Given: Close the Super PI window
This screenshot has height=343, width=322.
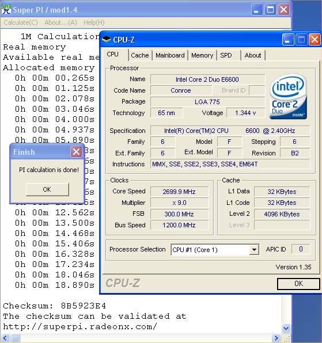Looking at the screenshot, I should tap(283, 10).
